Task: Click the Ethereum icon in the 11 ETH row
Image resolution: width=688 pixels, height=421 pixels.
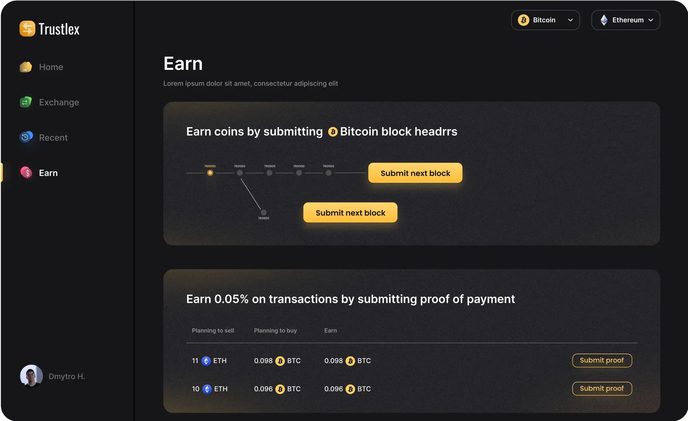Action: (206, 361)
